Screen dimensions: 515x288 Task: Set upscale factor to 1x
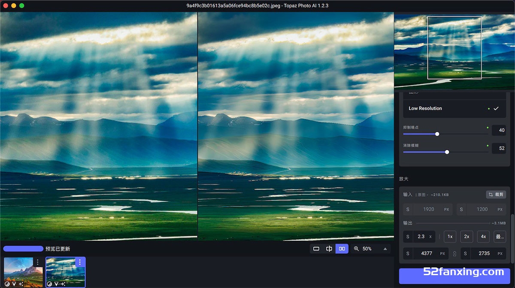pos(450,237)
